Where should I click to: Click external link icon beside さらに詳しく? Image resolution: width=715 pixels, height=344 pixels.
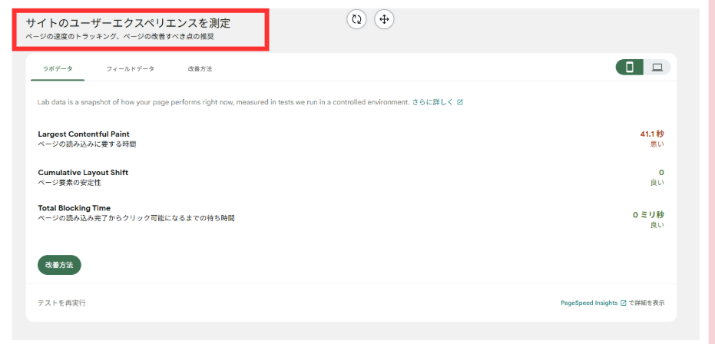(460, 102)
